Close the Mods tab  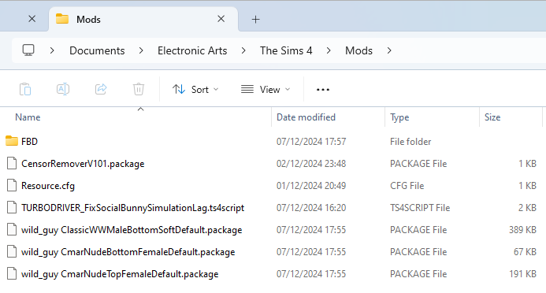(x=221, y=19)
